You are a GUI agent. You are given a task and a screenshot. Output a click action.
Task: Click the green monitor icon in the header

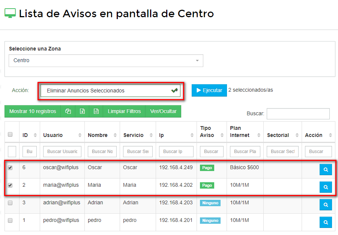click(x=9, y=12)
